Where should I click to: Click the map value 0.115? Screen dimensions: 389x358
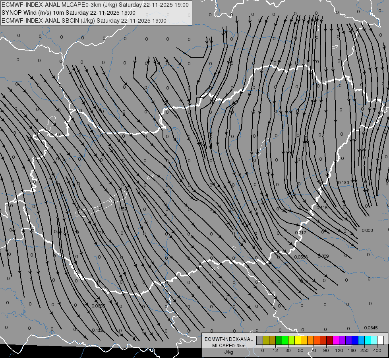click(322, 208)
